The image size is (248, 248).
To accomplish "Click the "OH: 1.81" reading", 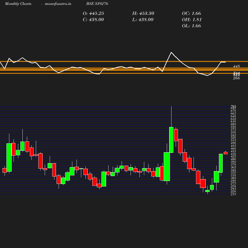I will 192,20.
